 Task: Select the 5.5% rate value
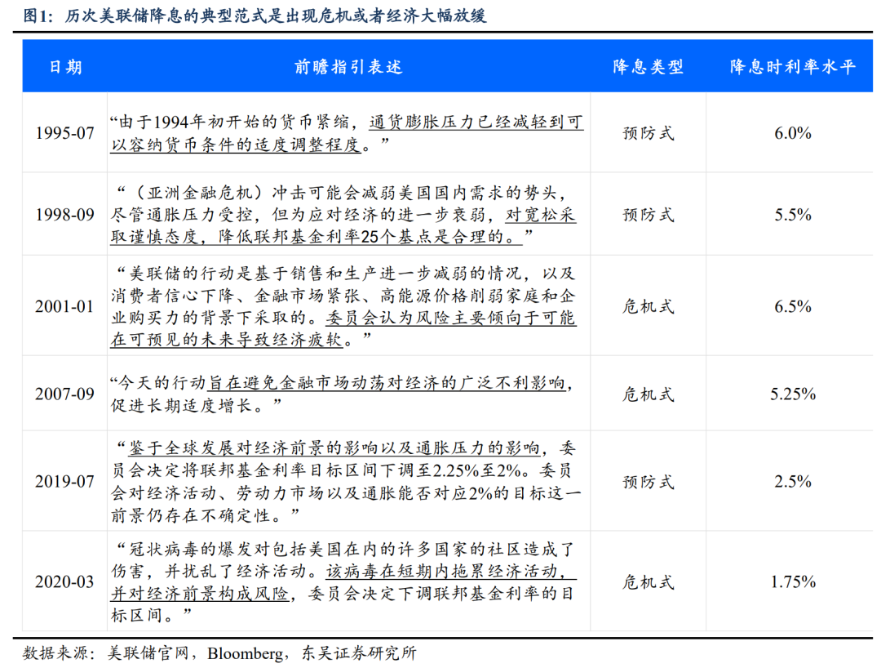792,215
